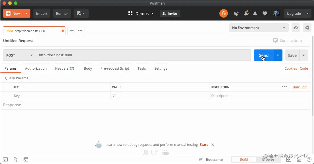Click the unsaved orange dot on request tab
Image resolution: width=314 pixels, height=164 pixels.
pos(63,31)
